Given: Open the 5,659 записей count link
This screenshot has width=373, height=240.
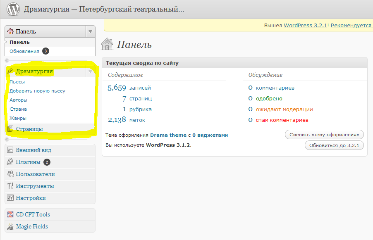Looking at the screenshot, I should (117, 88).
